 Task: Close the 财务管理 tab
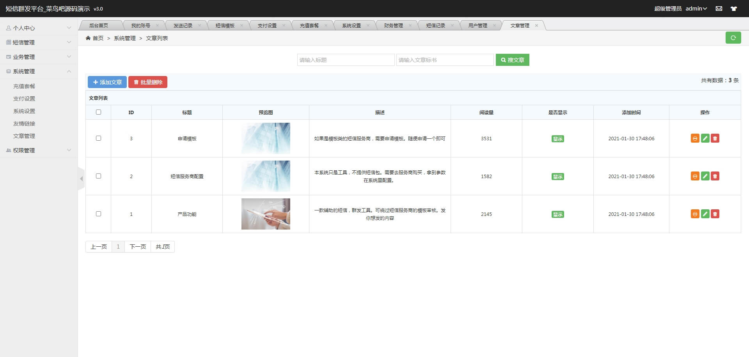coord(410,25)
